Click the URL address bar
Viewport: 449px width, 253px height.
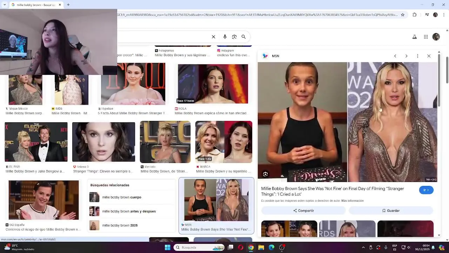258,15
